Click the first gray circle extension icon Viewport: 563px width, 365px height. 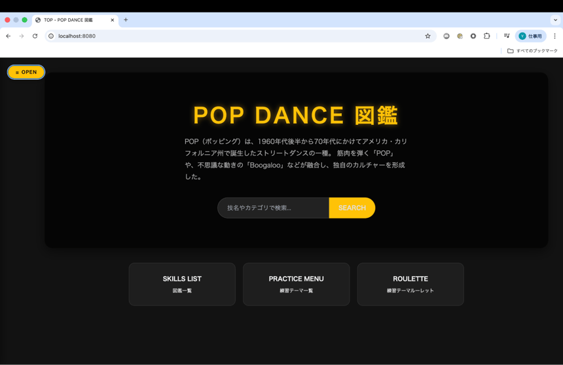(446, 36)
